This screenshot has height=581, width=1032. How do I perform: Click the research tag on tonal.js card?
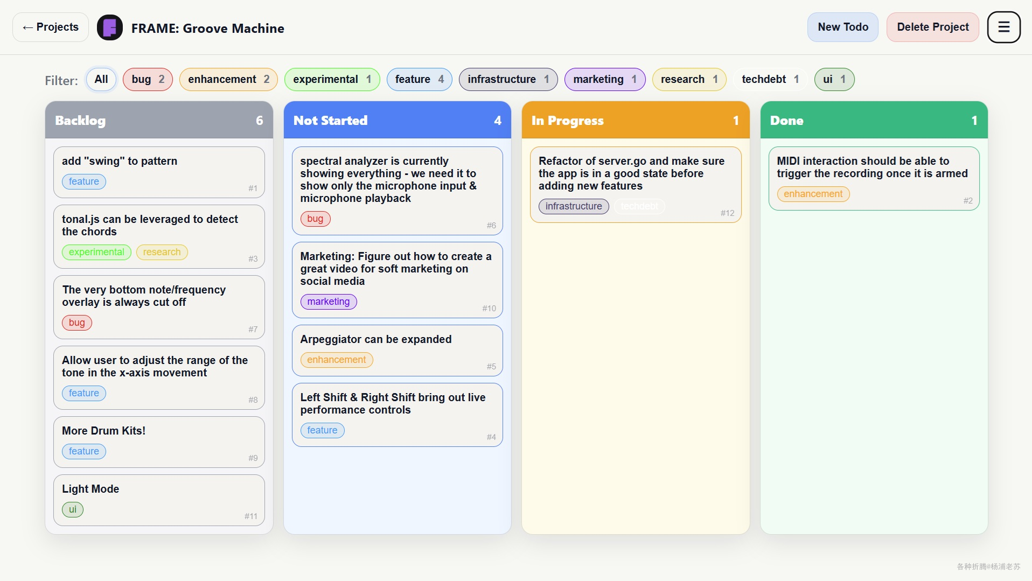[162, 252]
